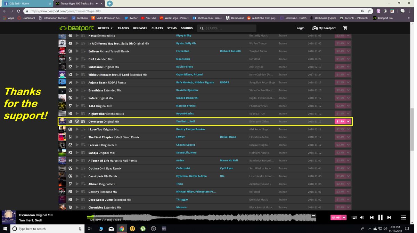Viewport: 417px width, 233px height.
Task: Open price dropdown for Nightwalker Extended Mix
Action: (349, 114)
